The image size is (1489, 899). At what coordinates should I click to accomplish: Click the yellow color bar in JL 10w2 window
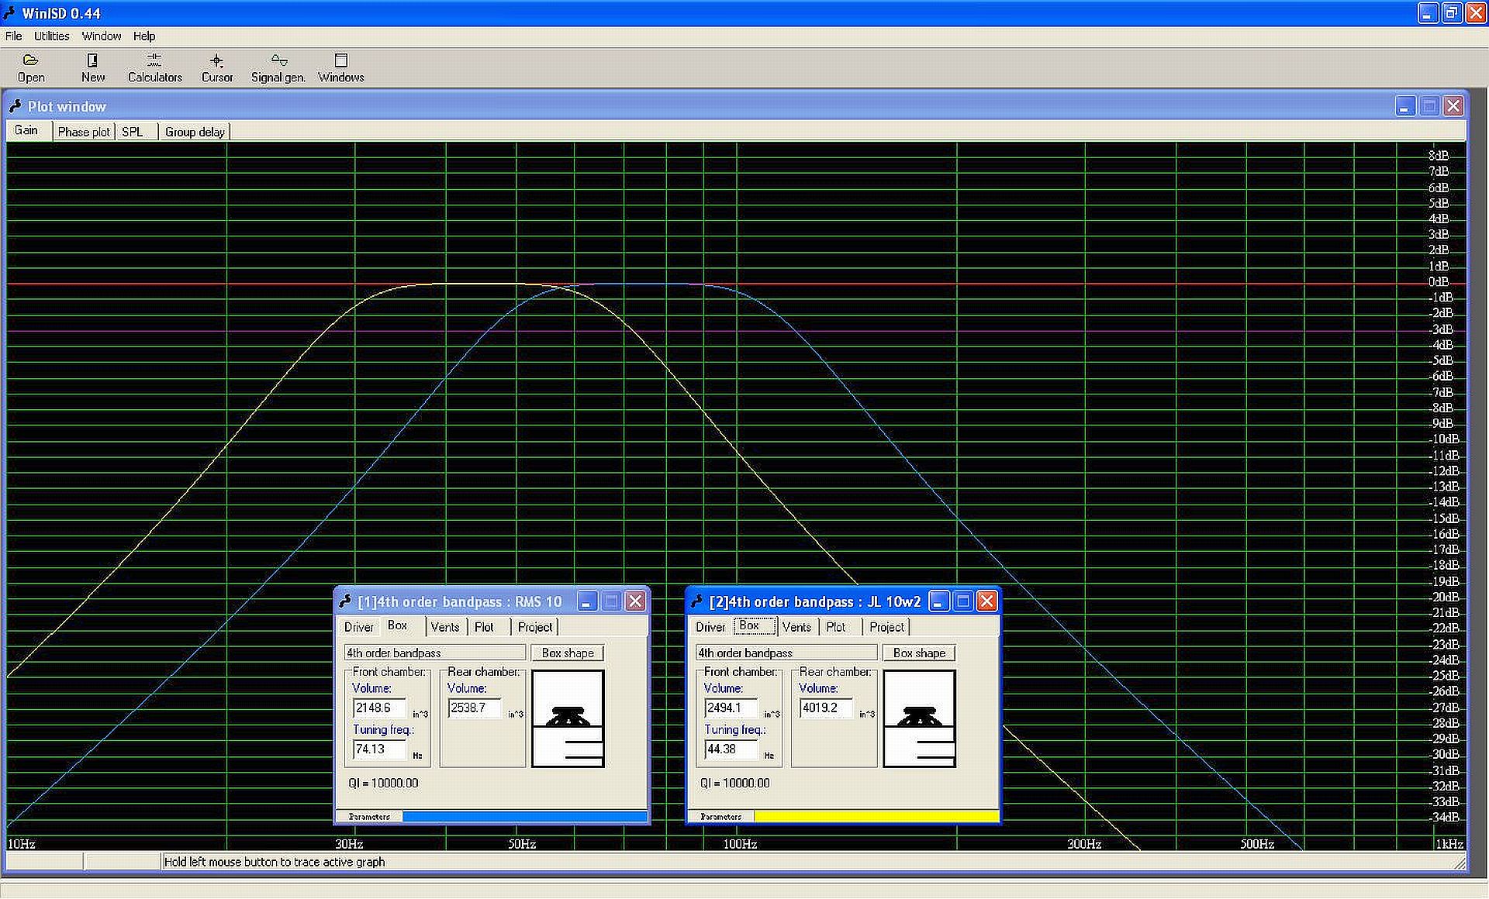(x=876, y=817)
